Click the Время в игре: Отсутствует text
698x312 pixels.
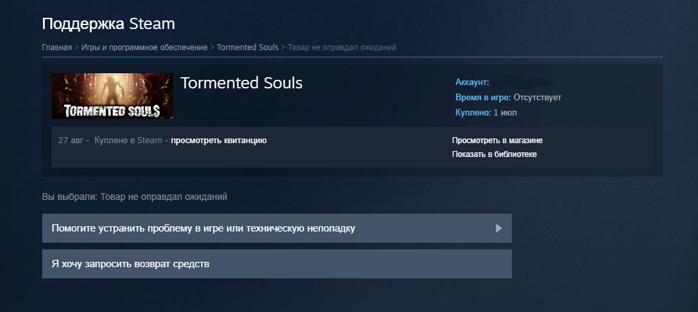point(509,98)
